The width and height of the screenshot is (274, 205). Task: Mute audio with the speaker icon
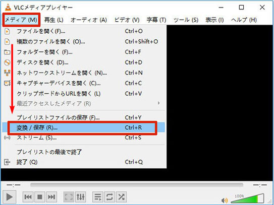click(225, 200)
